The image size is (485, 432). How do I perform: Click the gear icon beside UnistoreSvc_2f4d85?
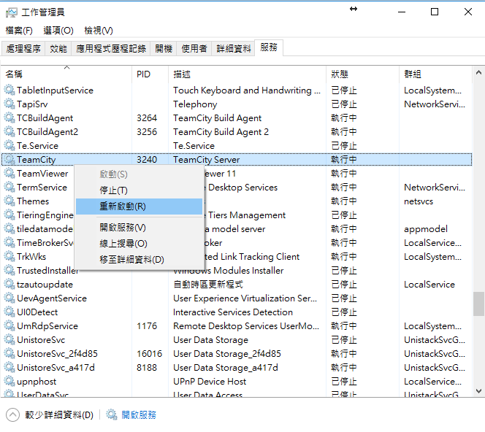pos(9,353)
